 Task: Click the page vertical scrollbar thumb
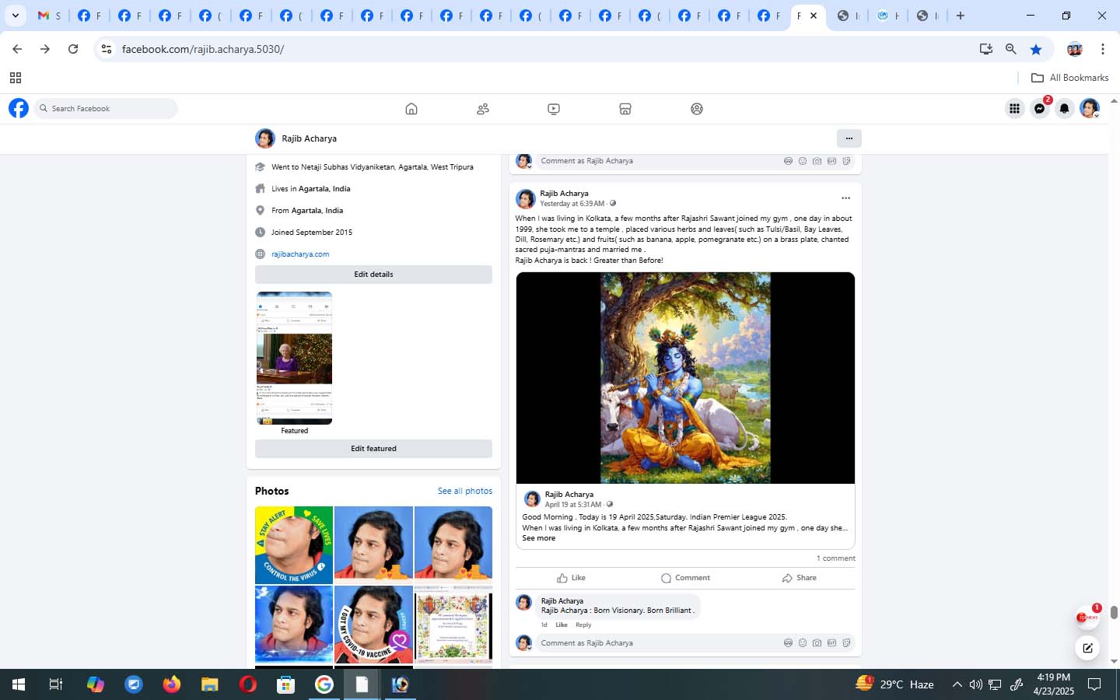click(x=1114, y=613)
